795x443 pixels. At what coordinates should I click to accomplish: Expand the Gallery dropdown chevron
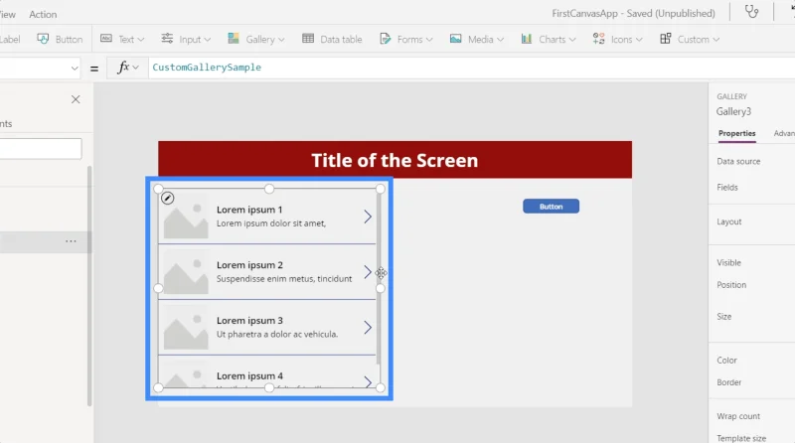[x=281, y=40]
